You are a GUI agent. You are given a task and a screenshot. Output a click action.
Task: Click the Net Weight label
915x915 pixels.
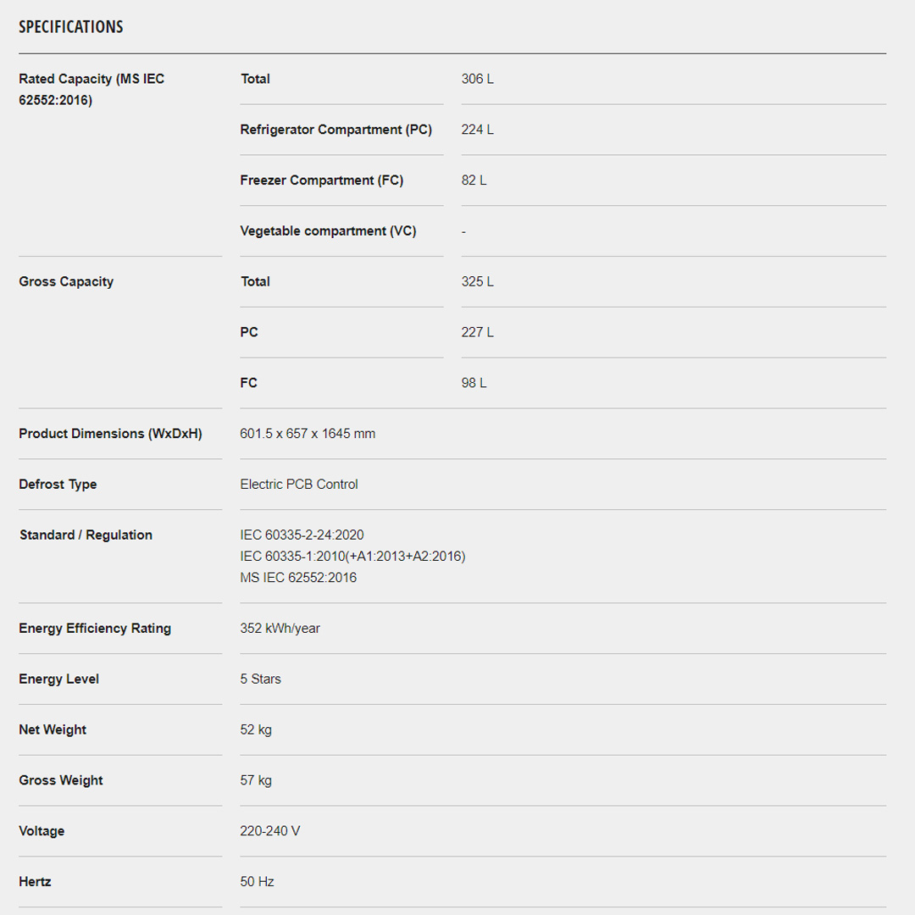coord(53,729)
